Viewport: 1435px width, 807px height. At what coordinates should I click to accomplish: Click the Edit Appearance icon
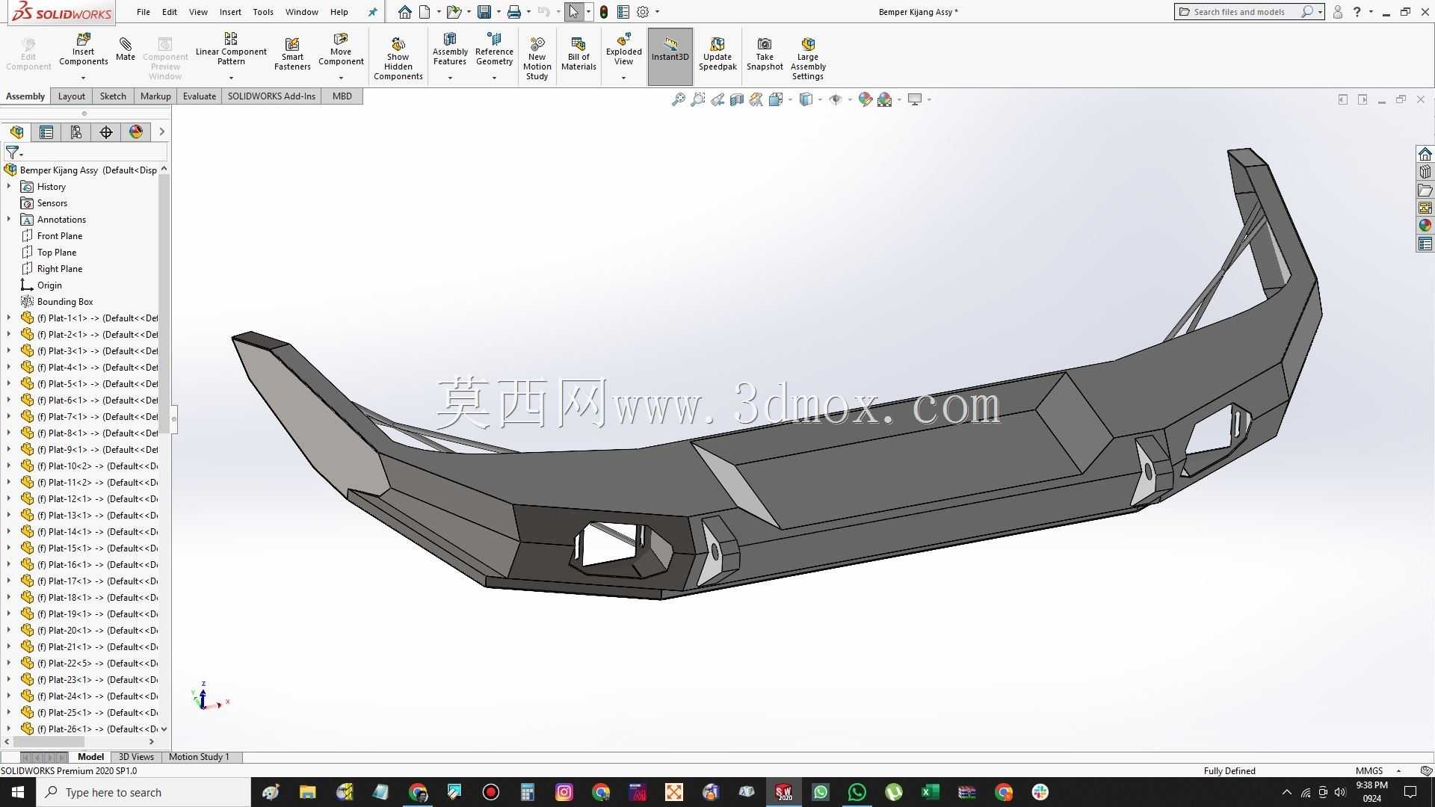865,99
